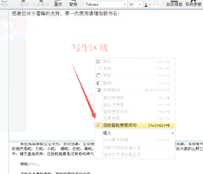Viewport: 203px width, 174px height.
Task: Select the Shift+Ctrl+Z redo menu entry
Action: tap(135, 90)
